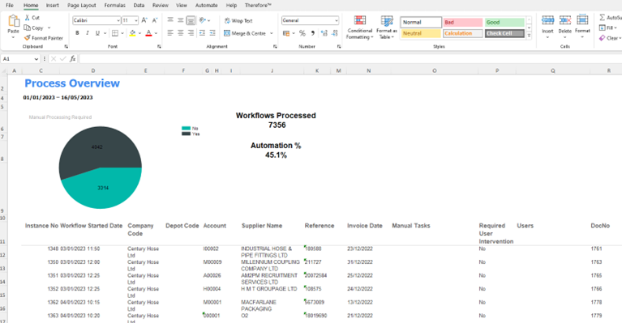Open Format as Table menu
The image size is (622, 323).
pyautogui.click(x=387, y=28)
